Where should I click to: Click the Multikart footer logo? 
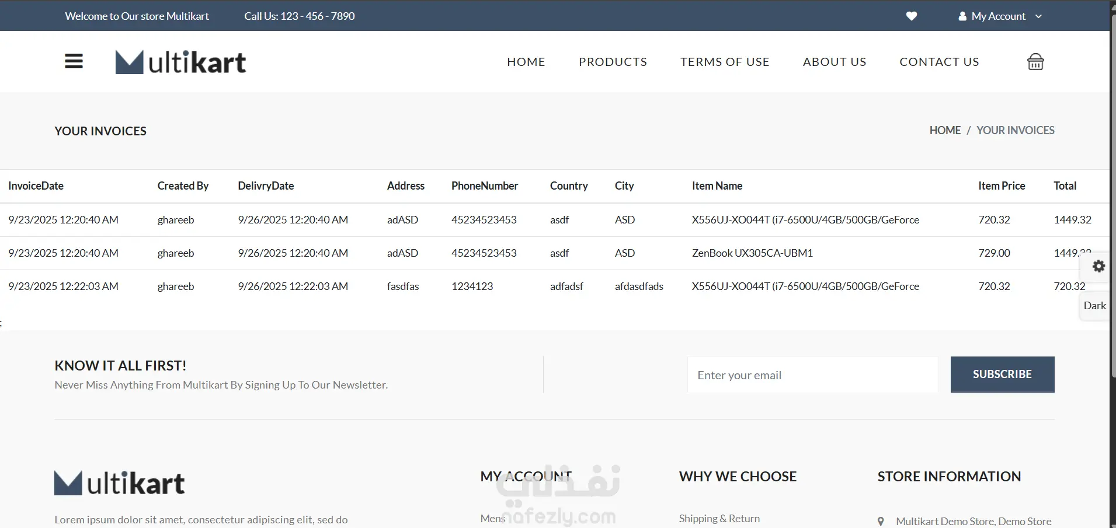click(120, 483)
